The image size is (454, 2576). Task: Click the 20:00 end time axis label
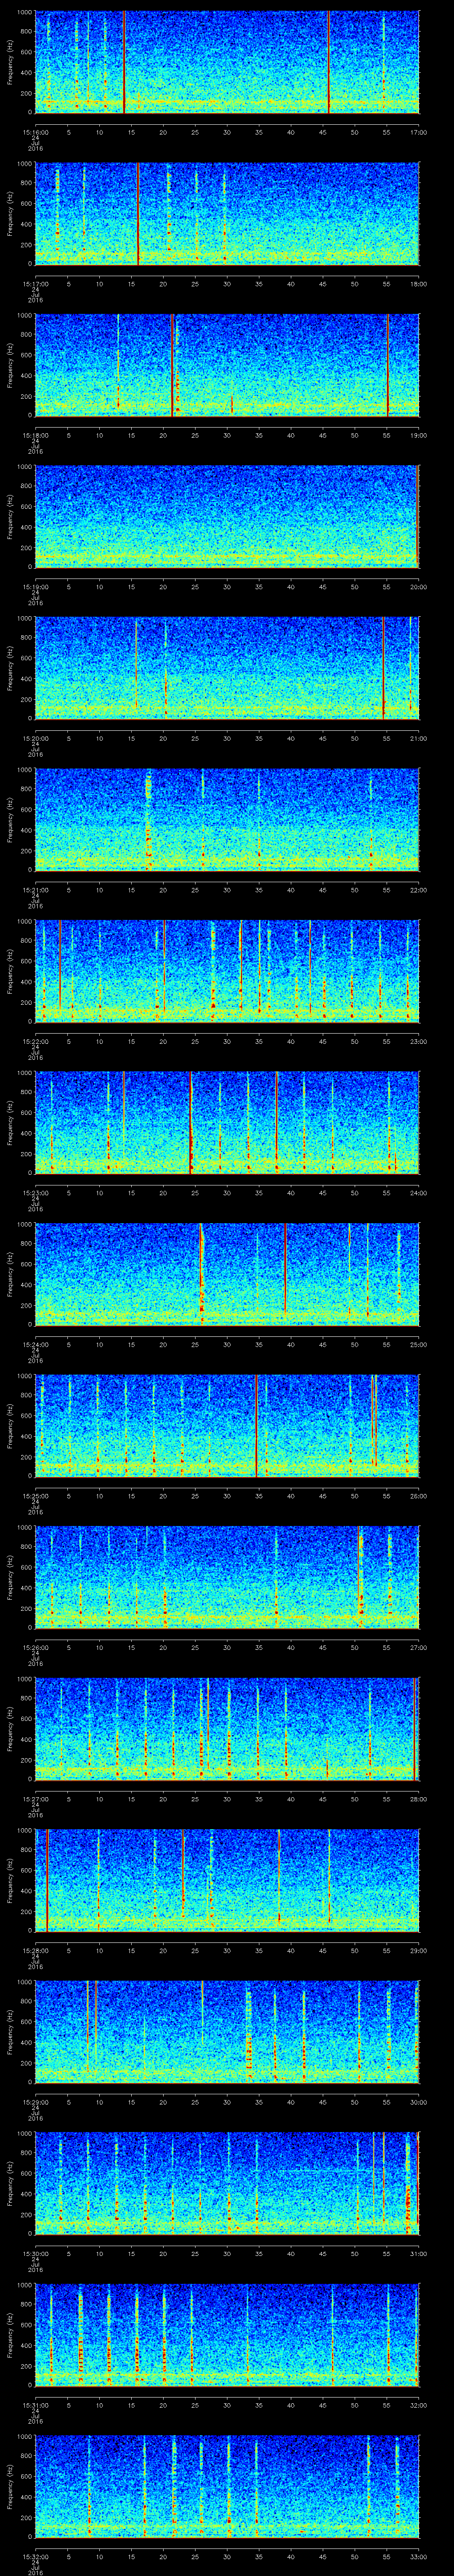[x=419, y=587]
